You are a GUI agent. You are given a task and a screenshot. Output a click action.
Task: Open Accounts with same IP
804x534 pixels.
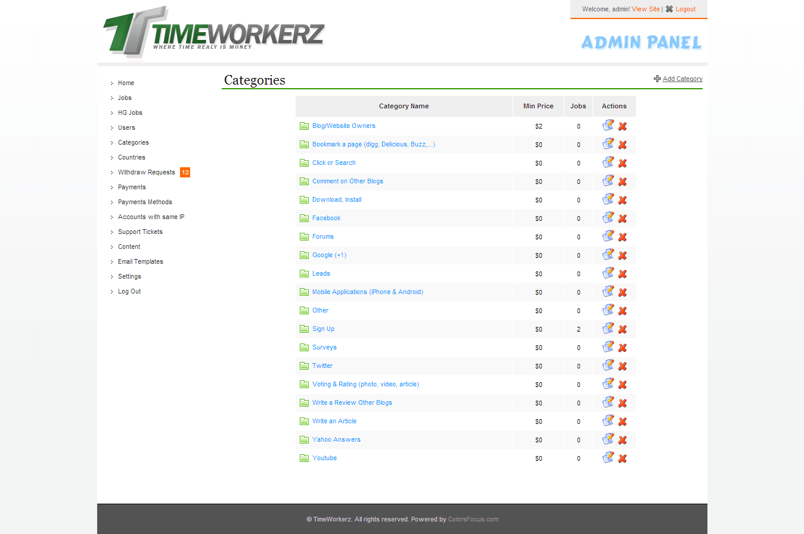[x=151, y=217]
